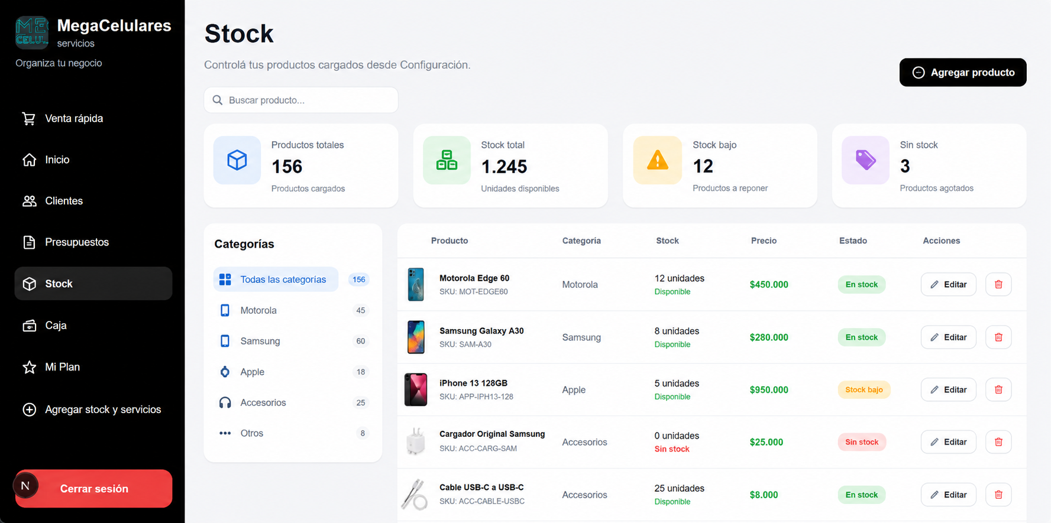Focus the Buscar producto search field
Viewport: 1051px width, 523px height.
[301, 100]
